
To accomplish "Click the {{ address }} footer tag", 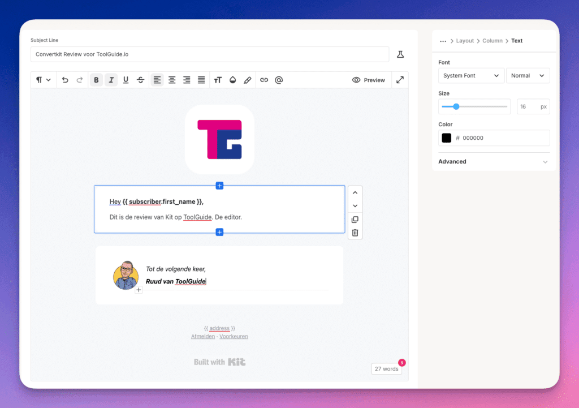I will 219,328.
